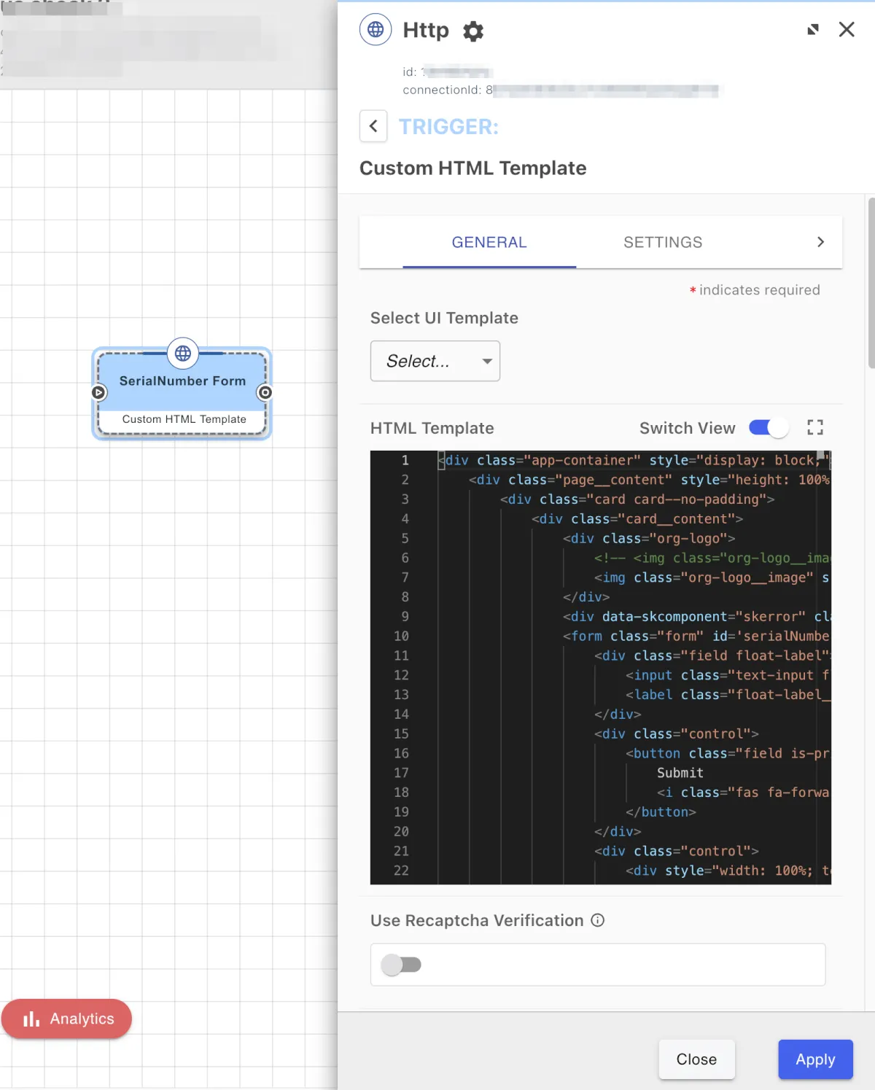Click the gear icon next to Http

coord(473,31)
